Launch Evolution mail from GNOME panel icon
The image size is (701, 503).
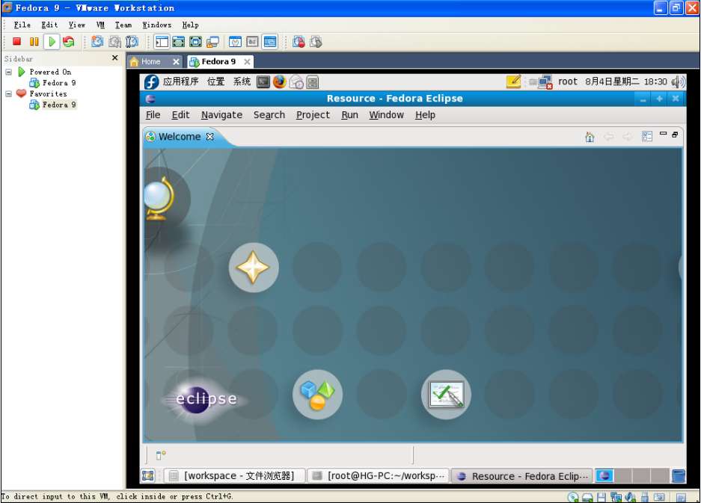[x=296, y=81]
